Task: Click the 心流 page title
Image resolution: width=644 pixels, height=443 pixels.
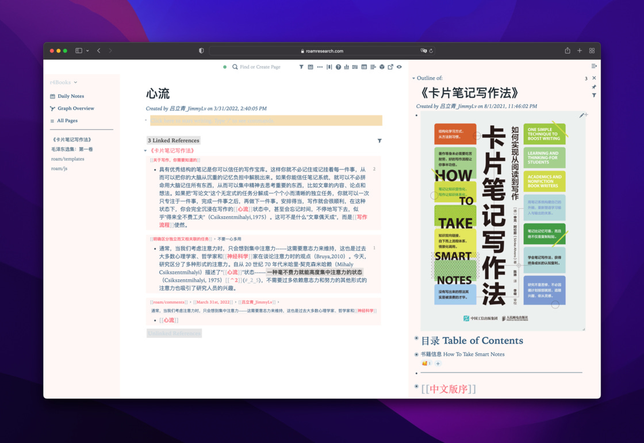Action: (158, 94)
